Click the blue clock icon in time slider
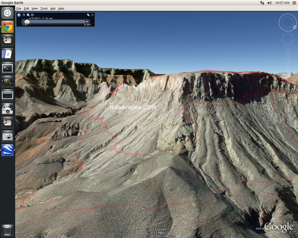Image resolution: width=298 pixels, height=238 pixels. (x=19, y=15)
